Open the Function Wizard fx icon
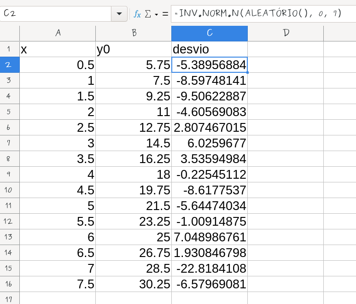This screenshot has height=304, width=356. (x=137, y=14)
